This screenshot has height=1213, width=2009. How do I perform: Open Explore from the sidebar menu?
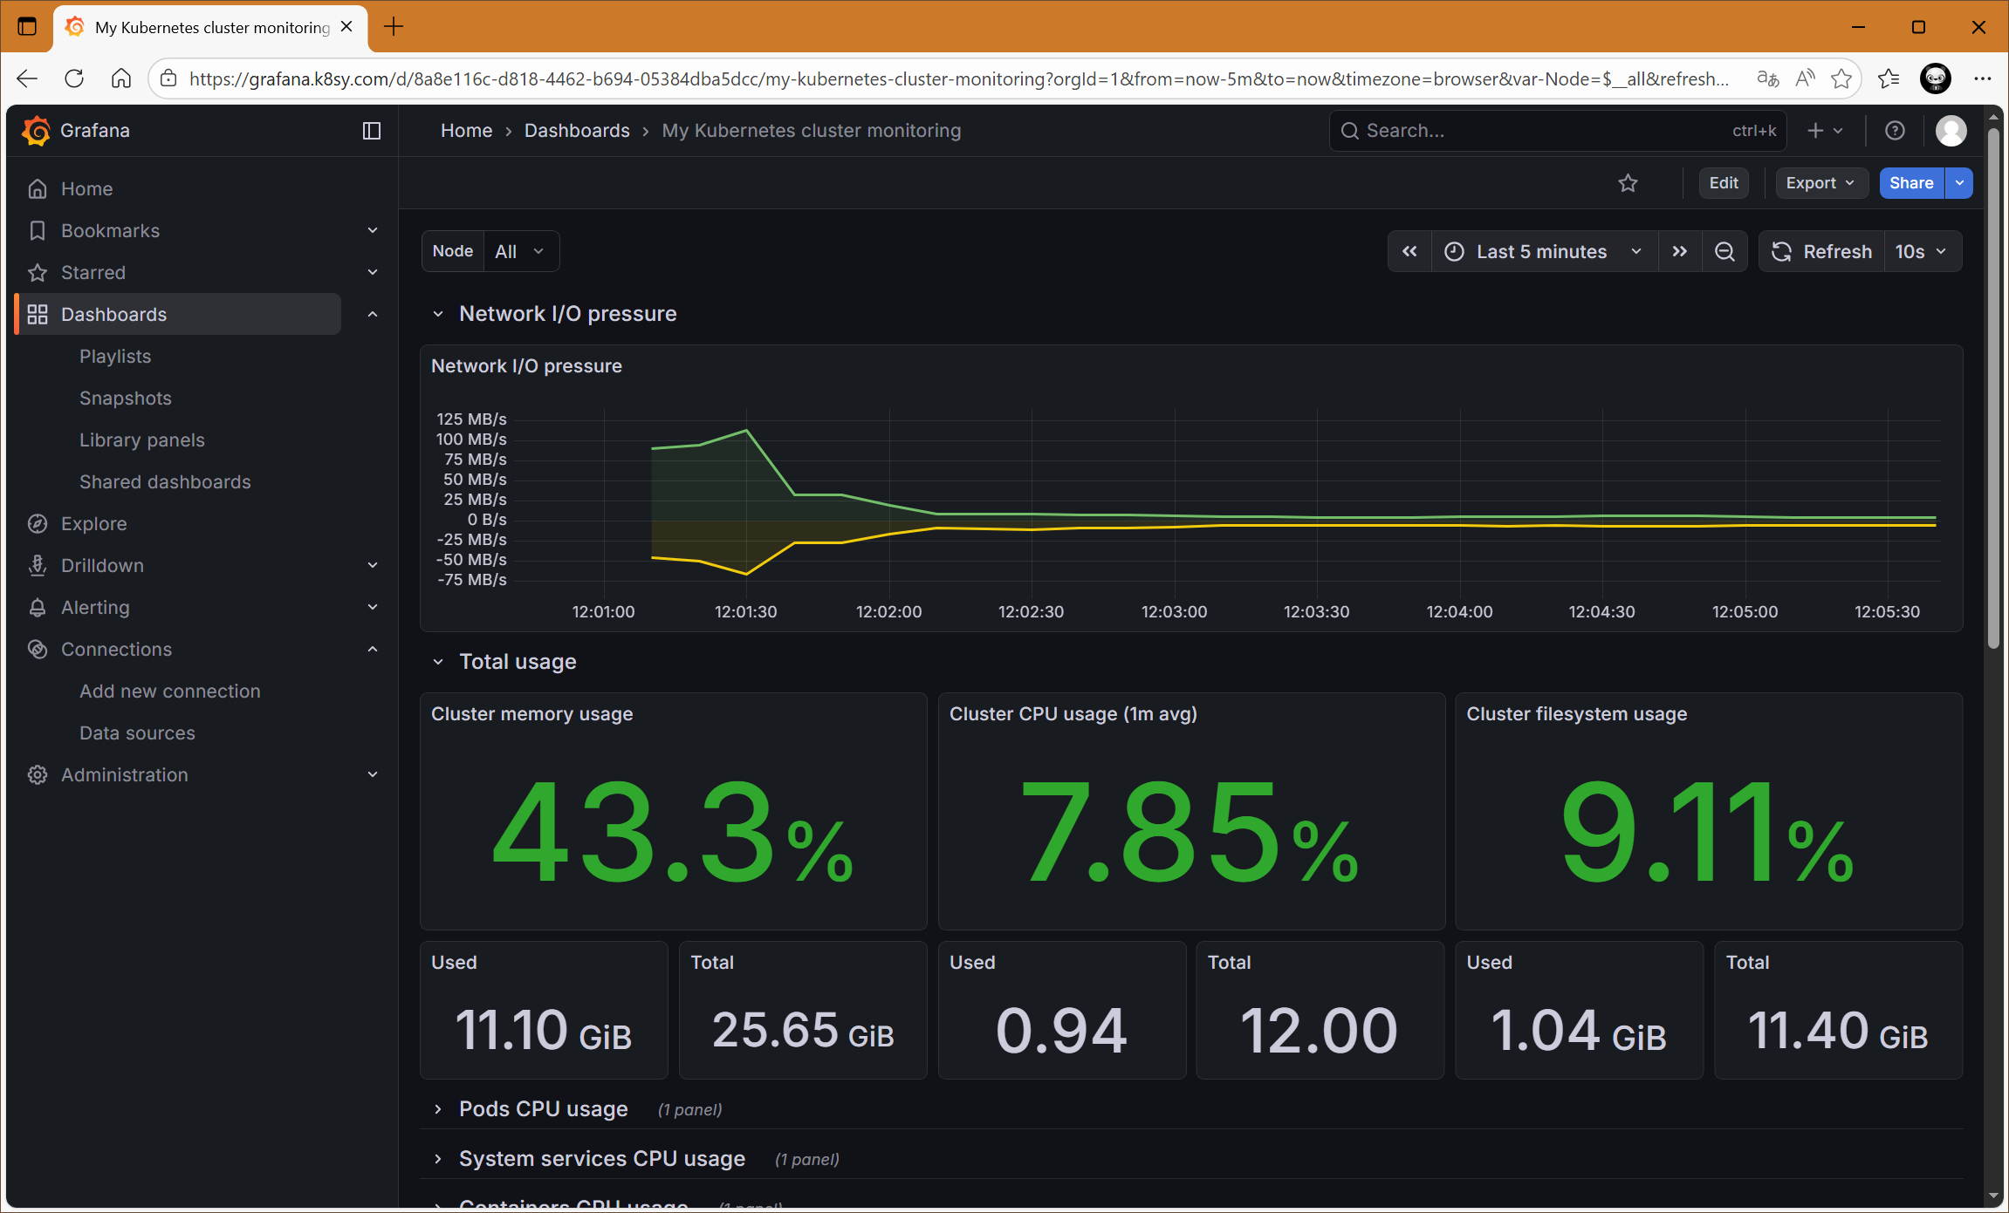94,524
